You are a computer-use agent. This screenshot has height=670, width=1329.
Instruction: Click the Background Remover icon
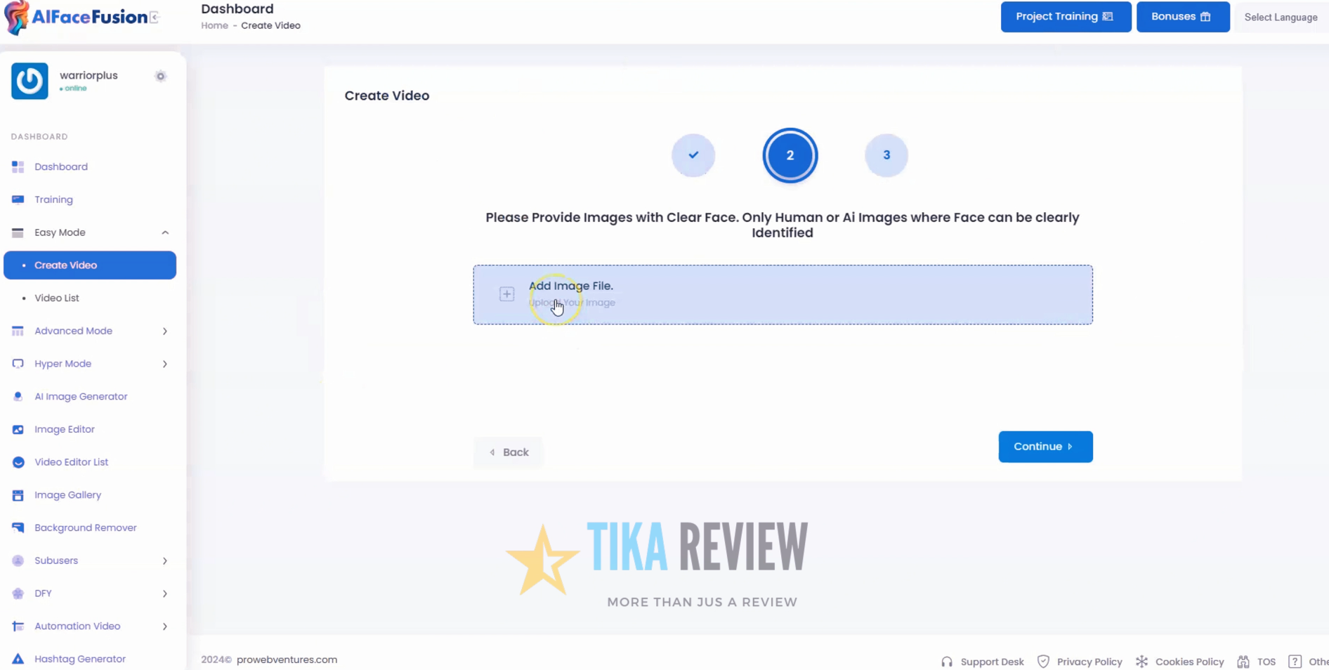pos(18,527)
